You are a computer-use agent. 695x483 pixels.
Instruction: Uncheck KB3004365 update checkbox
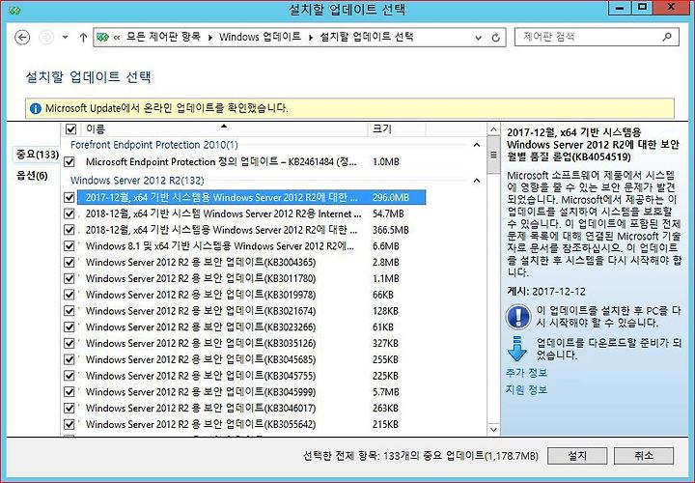point(69,262)
